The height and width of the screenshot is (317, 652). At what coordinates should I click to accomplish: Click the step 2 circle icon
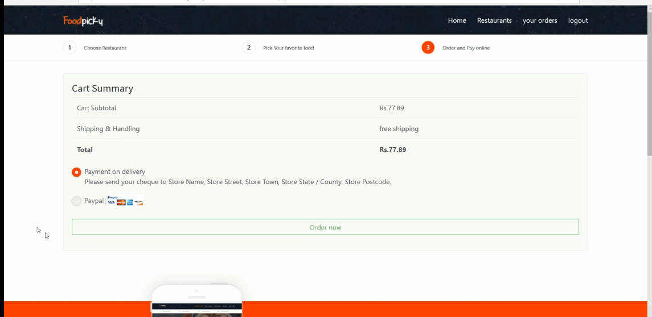tap(248, 48)
